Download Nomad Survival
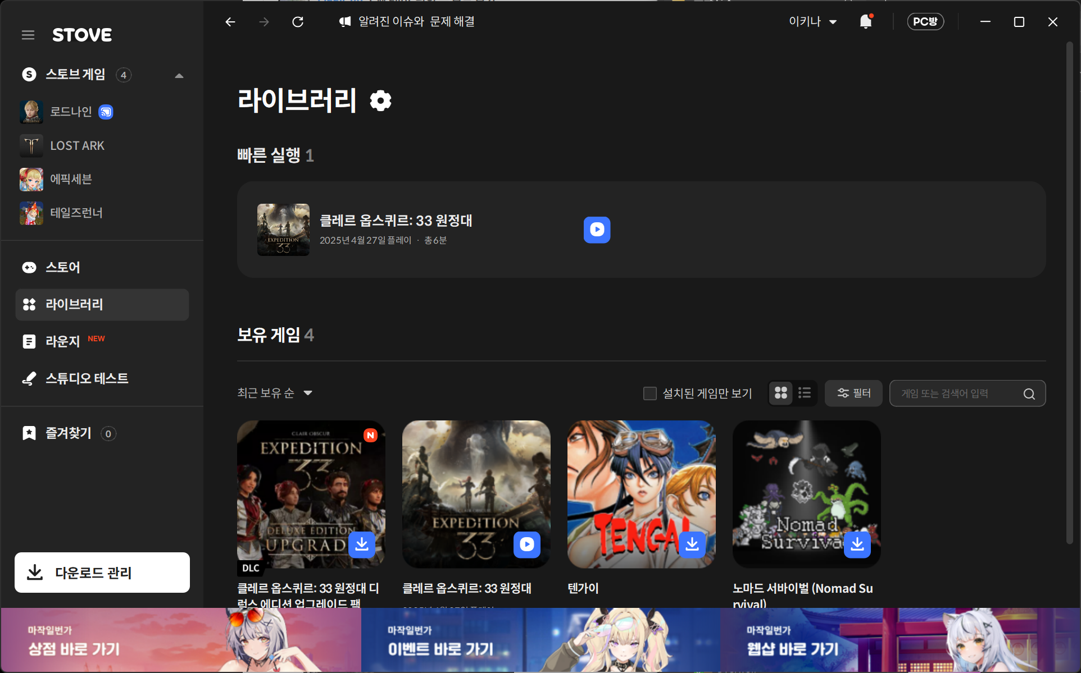1081x673 pixels. (857, 544)
